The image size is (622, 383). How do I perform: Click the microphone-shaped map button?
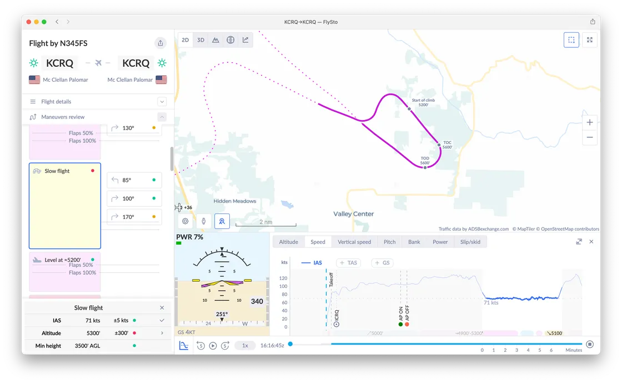point(203,221)
